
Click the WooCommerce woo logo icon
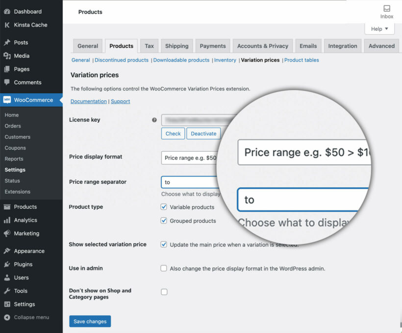(x=7, y=100)
